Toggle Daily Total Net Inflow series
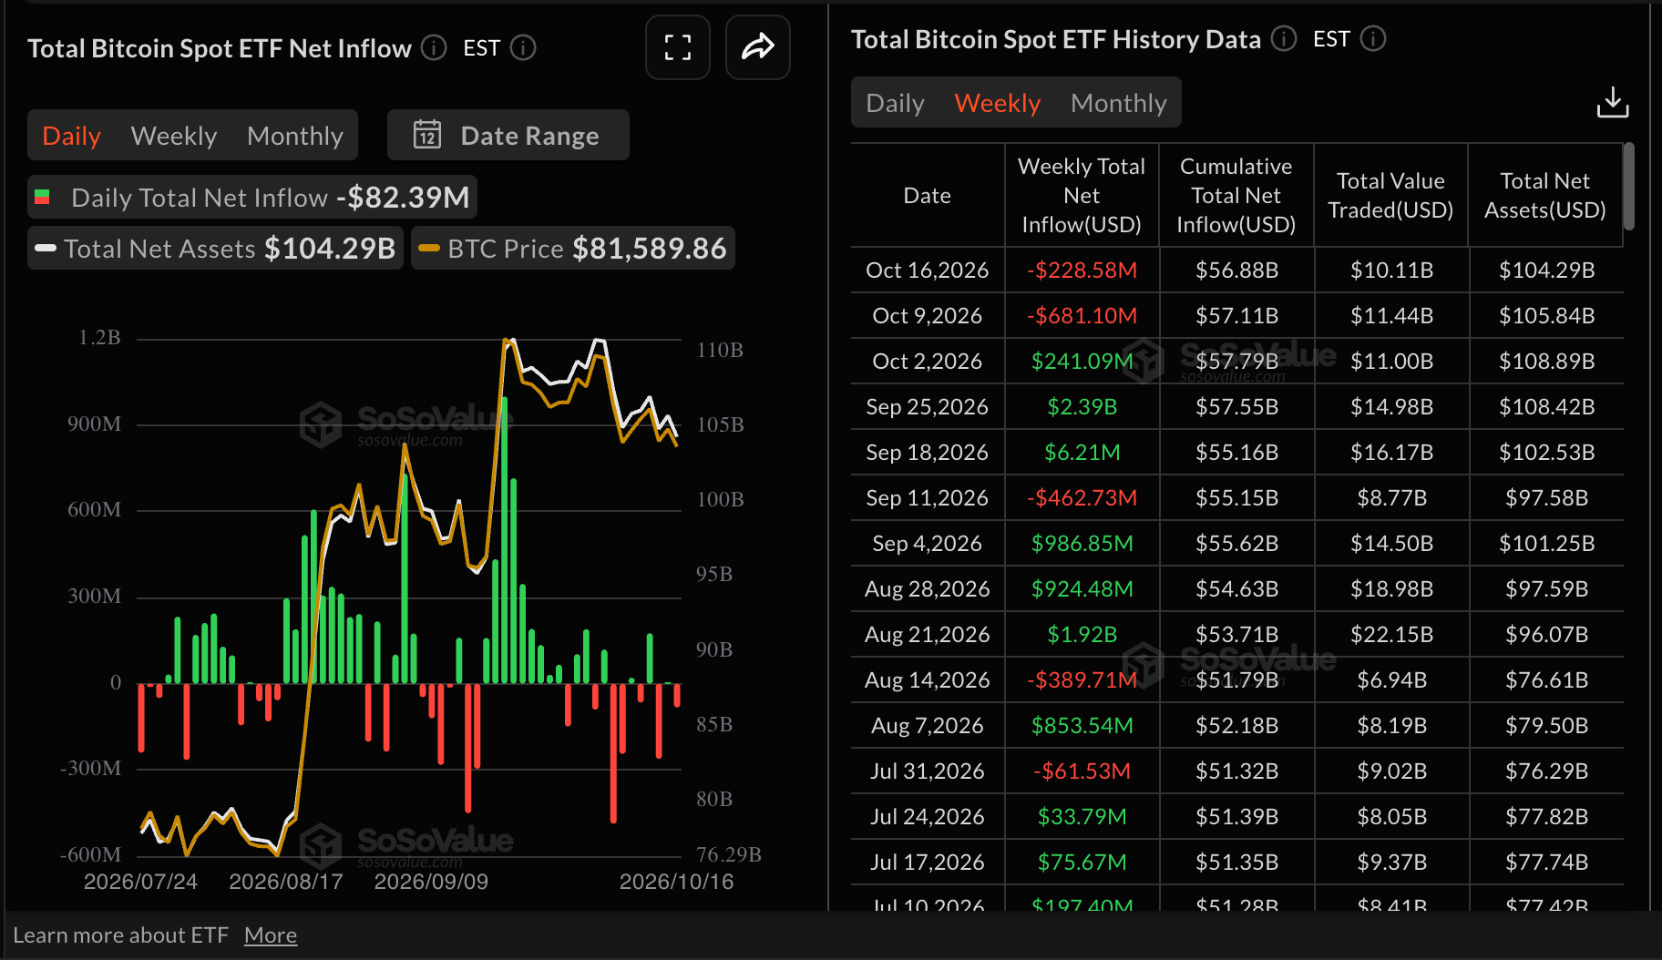The image size is (1662, 960). [x=252, y=197]
